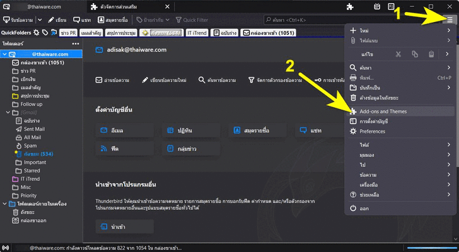
Task: Click จัดการตัวกรองข้อความ manage filters link
Action: click(275, 80)
